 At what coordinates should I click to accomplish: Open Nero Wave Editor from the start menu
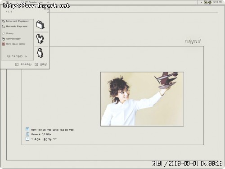(16, 44)
